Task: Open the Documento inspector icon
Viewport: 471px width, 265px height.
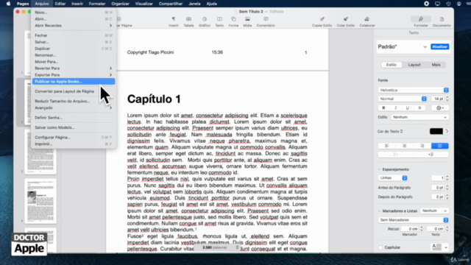Action: coord(442,21)
